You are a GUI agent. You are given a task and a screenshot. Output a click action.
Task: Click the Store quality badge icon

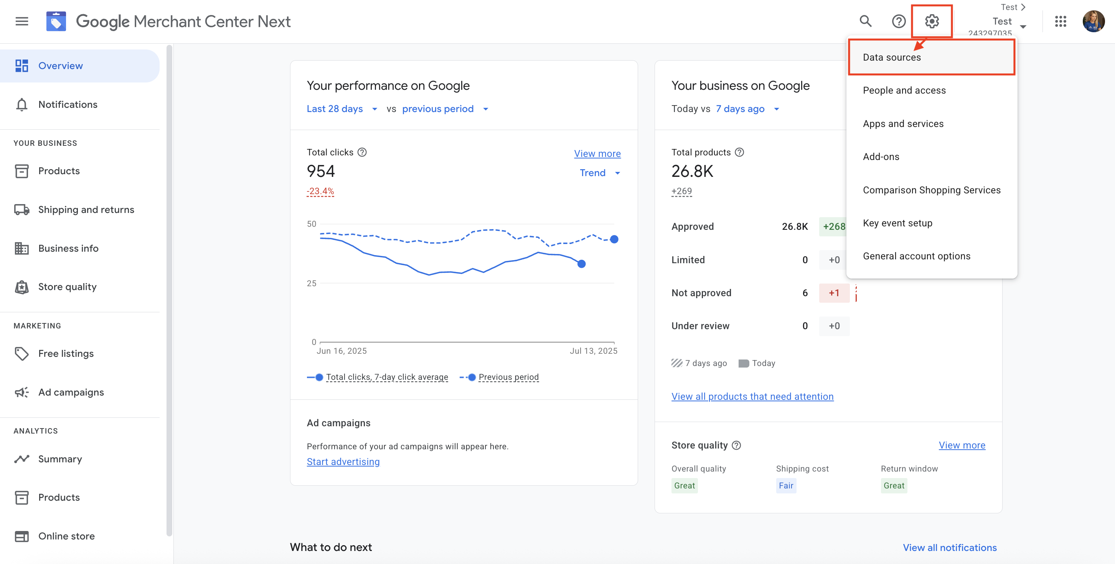pos(21,287)
